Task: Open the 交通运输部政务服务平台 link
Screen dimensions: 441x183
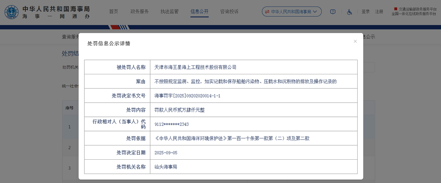Action: (x=414, y=9)
